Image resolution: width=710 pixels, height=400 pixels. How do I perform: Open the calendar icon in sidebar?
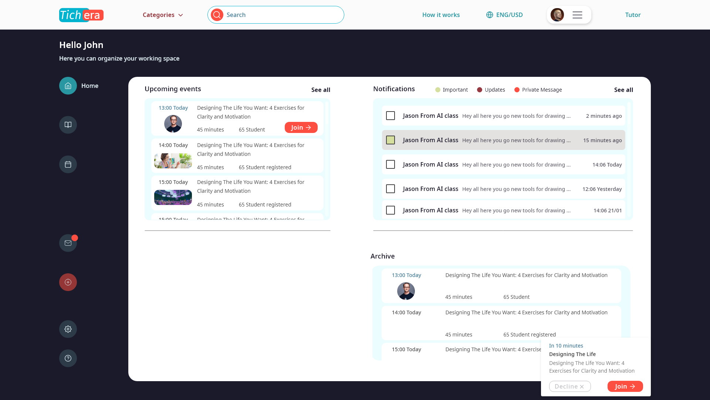click(x=68, y=164)
